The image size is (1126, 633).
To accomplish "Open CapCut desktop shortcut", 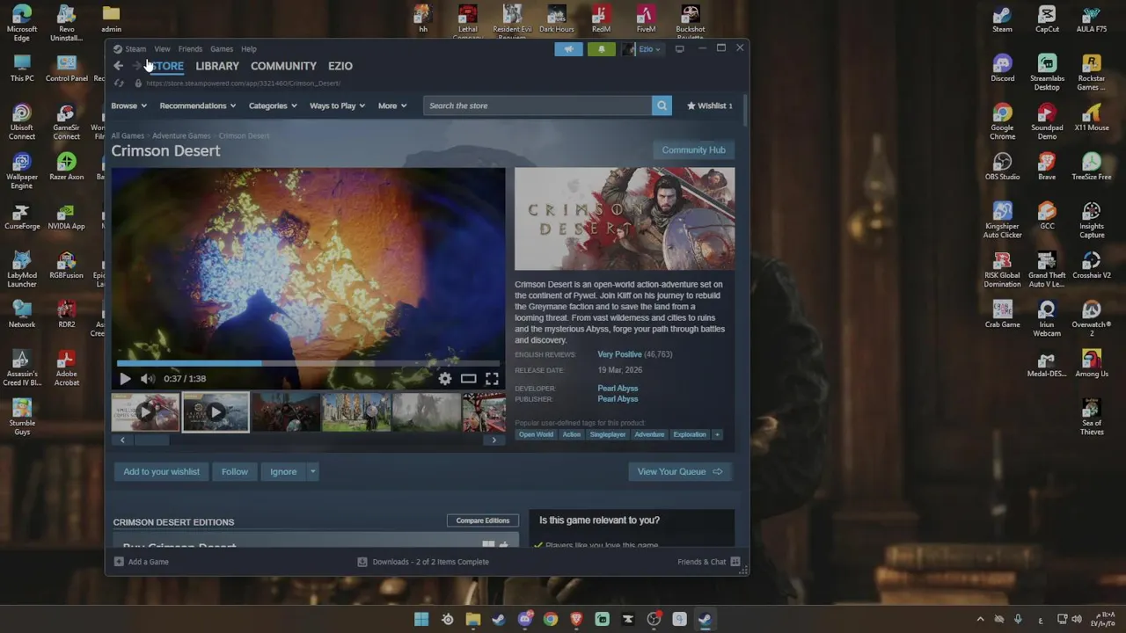I will coord(1047,18).
